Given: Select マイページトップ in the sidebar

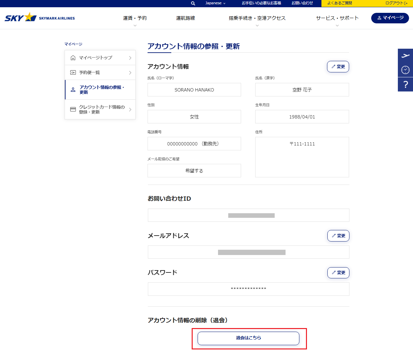Looking at the screenshot, I should pyautogui.click(x=100, y=58).
